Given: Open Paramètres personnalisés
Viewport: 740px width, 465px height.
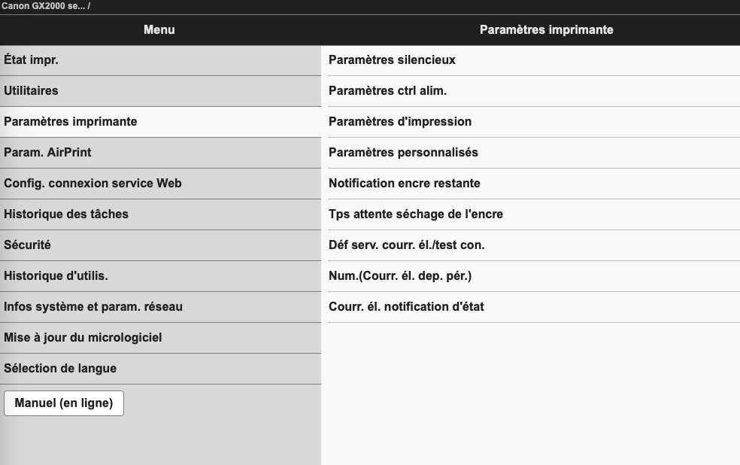Looking at the screenshot, I should (403, 153).
